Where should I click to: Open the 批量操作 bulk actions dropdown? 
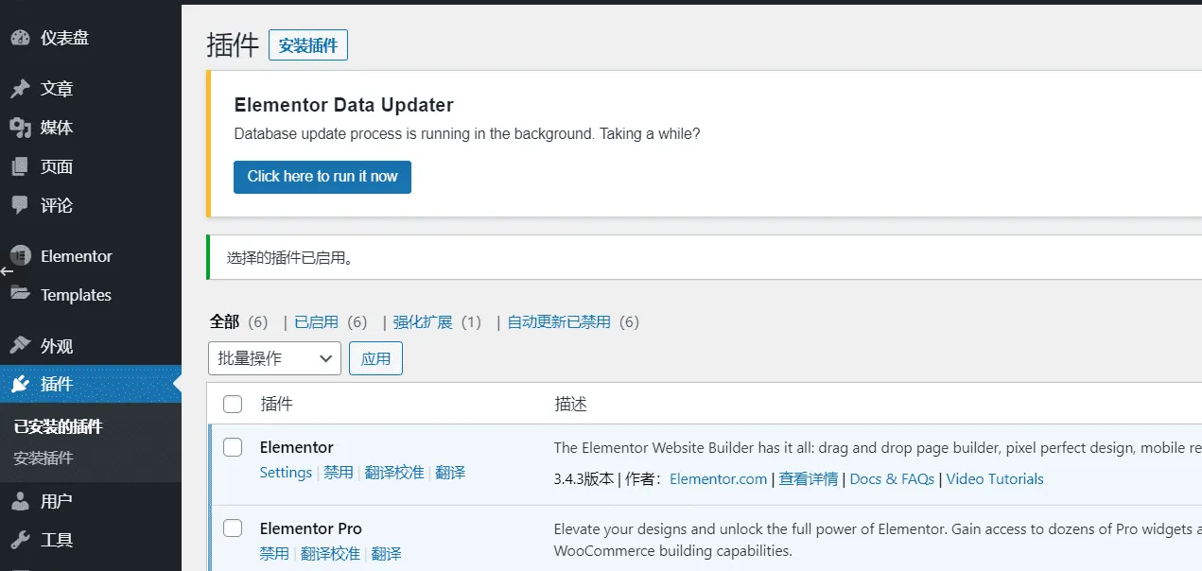click(274, 358)
